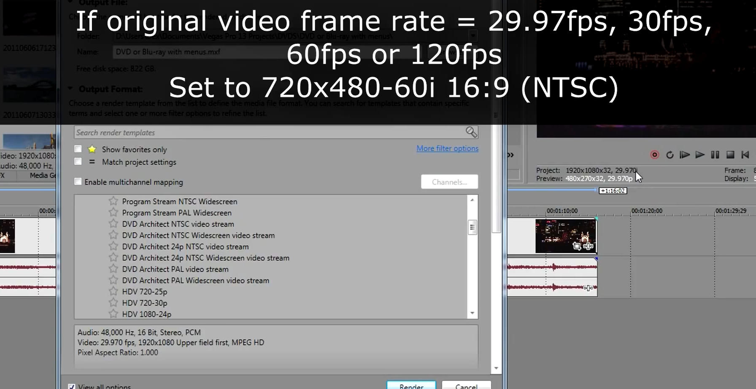Select DVD Architect 24p NTSC Widescreen video stream
The image size is (756, 389).
(205, 258)
